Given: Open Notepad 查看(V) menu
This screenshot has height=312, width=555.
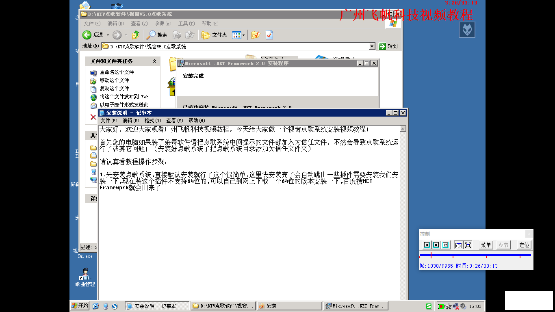Looking at the screenshot, I should tap(174, 121).
